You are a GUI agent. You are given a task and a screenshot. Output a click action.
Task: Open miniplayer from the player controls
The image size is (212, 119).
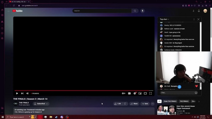pos(140,93)
